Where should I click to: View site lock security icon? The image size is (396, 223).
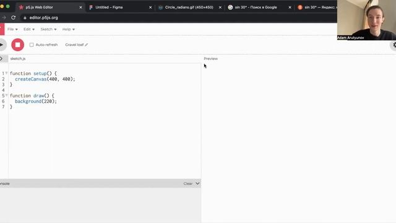pyautogui.click(x=25, y=18)
